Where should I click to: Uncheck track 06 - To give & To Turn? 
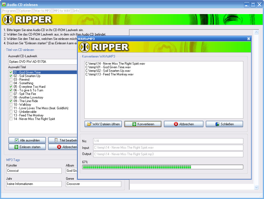[x=11, y=90]
